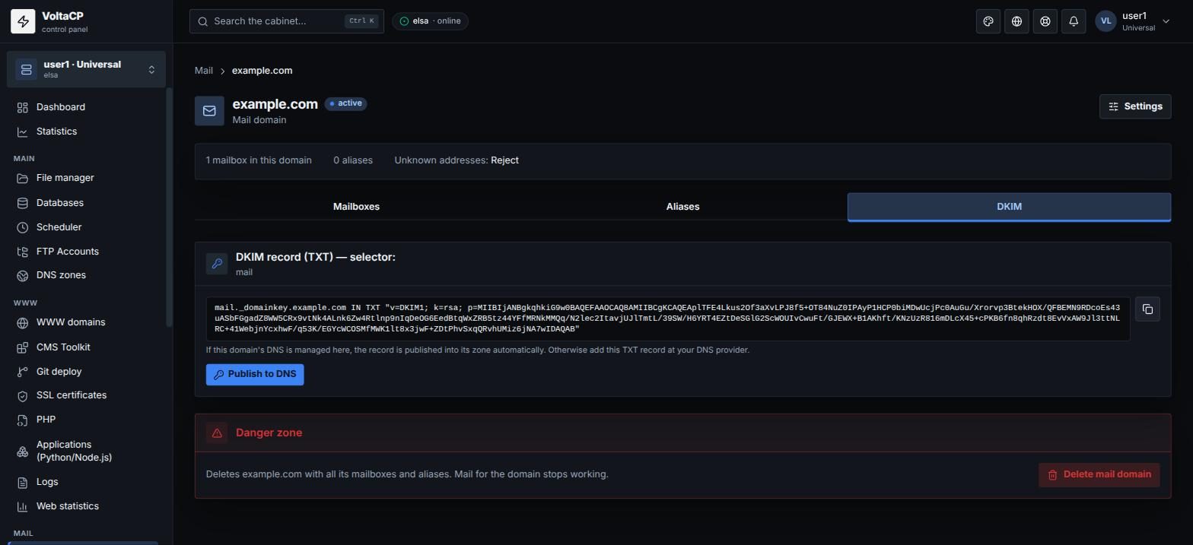Click the Statistics chart icon
Screen dimensions: 1193x545
22,131
